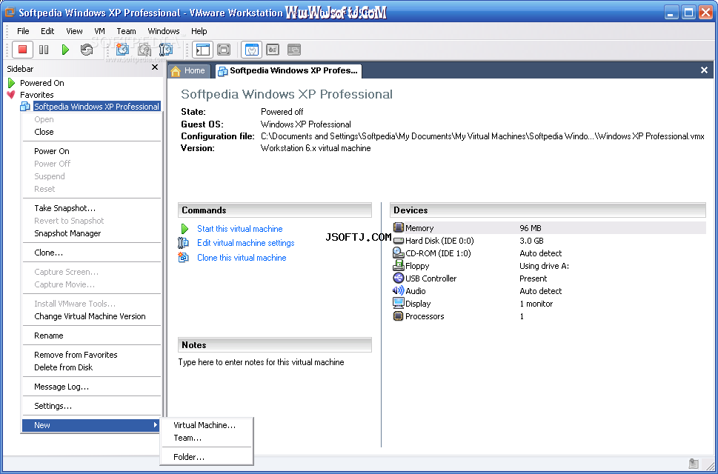Open Snapshot Manager from the context menu
The width and height of the screenshot is (718, 474).
click(x=92, y=233)
